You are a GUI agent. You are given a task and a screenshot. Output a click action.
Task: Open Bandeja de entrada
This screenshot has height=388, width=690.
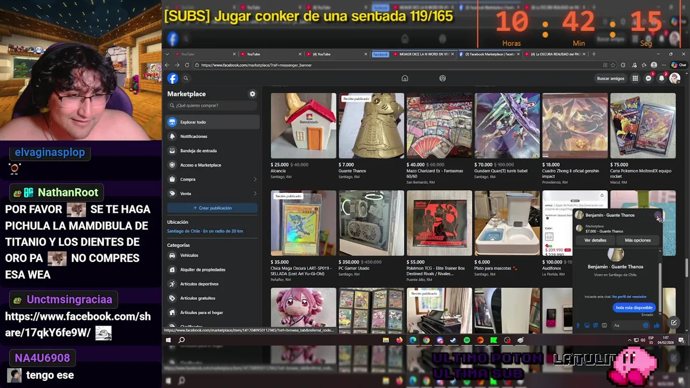[213, 151]
